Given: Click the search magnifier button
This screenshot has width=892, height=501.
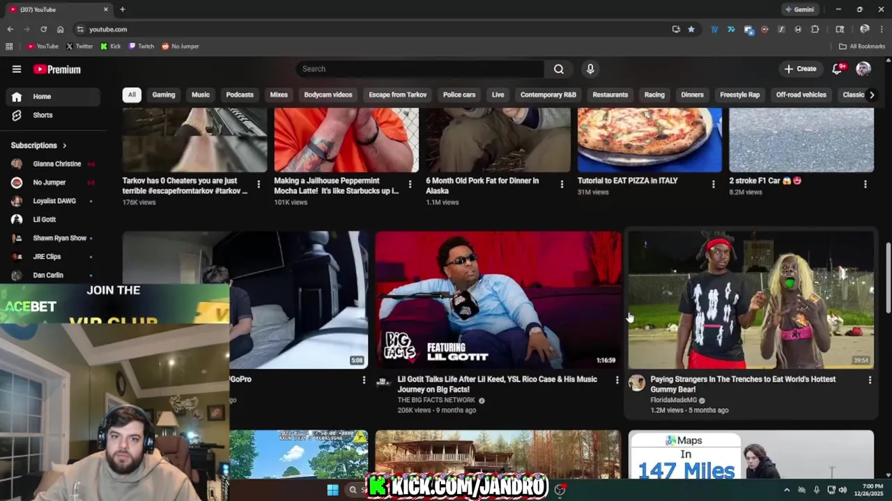Looking at the screenshot, I should click(x=559, y=69).
